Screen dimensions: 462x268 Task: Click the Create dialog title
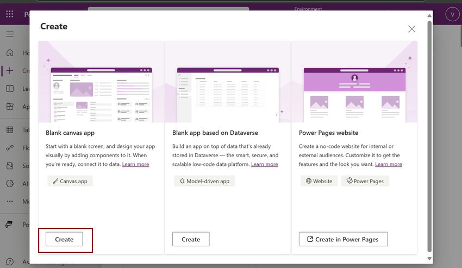coord(54,26)
